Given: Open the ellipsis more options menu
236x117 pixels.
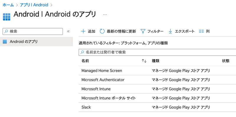Looking at the screenshot, I should [x=105, y=14].
